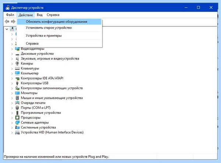Click the IDE ATA/ATAPI controller icon
Image resolution: width=221 pixels, height=163 pixels.
tap(17, 78)
